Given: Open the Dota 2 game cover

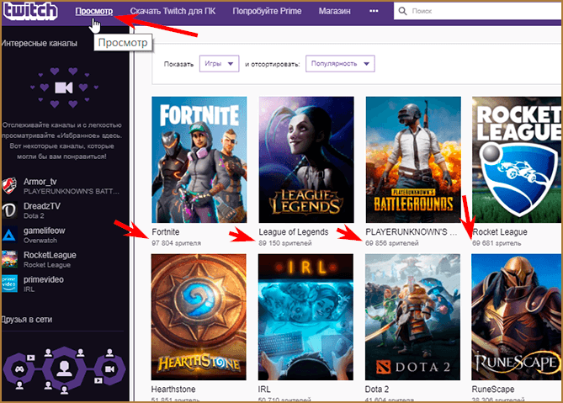Looking at the screenshot, I should click(412, 317).
